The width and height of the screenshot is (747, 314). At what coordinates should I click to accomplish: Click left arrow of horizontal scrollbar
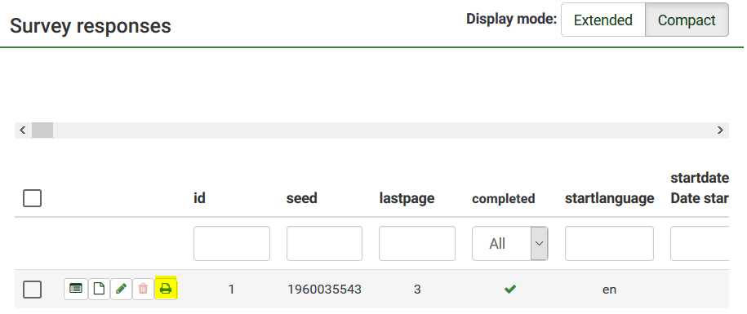22,130
